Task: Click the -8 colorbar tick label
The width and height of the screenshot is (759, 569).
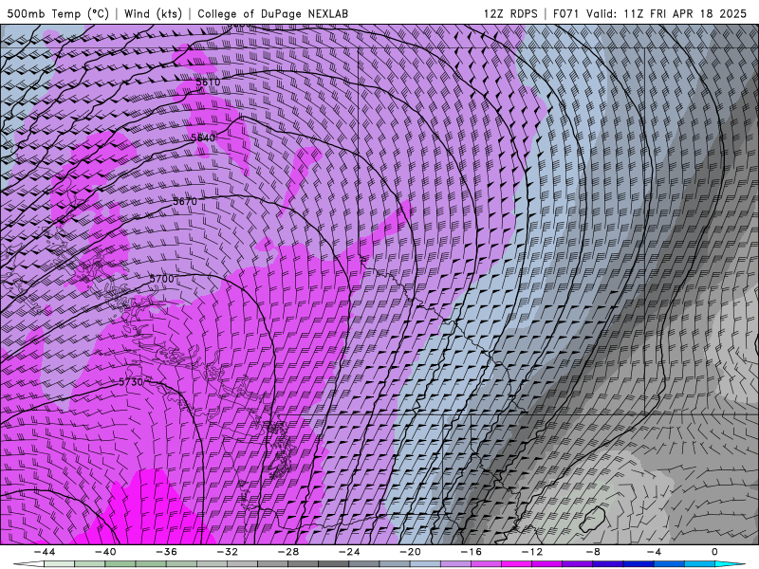Action: [593, 552]
